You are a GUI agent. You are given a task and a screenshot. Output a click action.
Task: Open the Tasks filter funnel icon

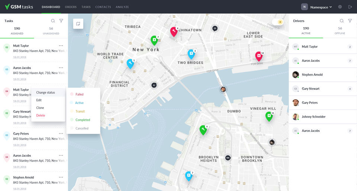[61, 21]
